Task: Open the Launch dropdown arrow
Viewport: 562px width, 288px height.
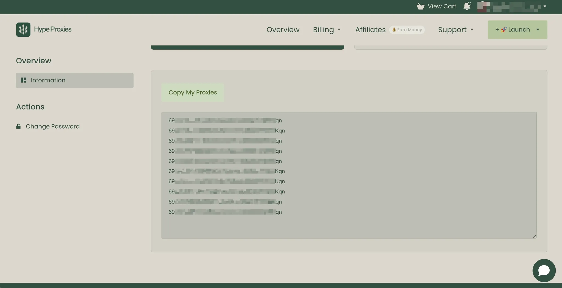Action: click(x=538, y=30)
